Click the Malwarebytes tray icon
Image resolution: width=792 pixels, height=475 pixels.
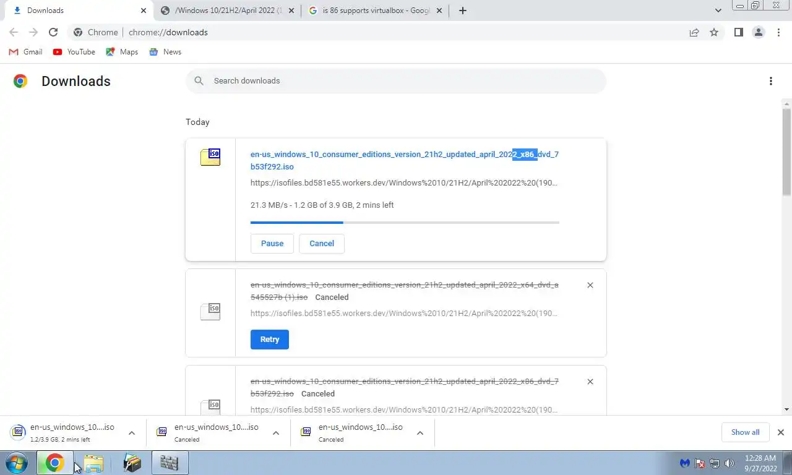click(685, 463)
